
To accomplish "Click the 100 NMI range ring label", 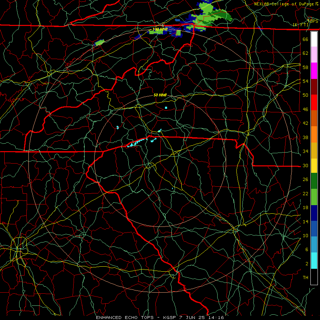I will pos(160,29).
